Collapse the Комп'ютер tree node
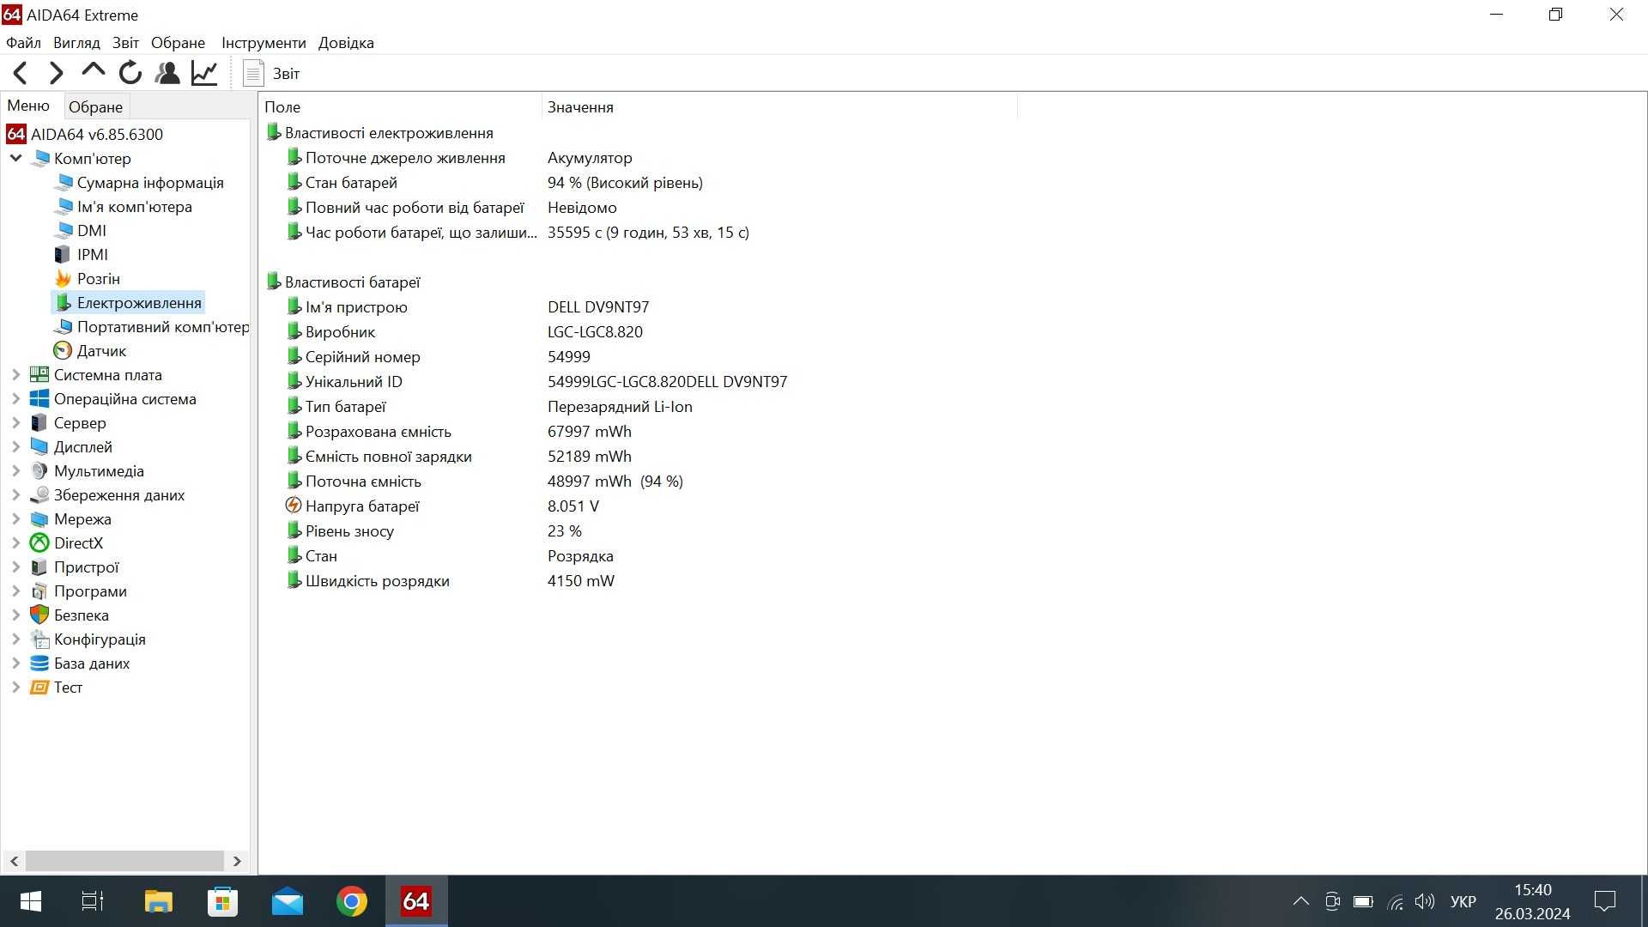 [x=15, y=158]
